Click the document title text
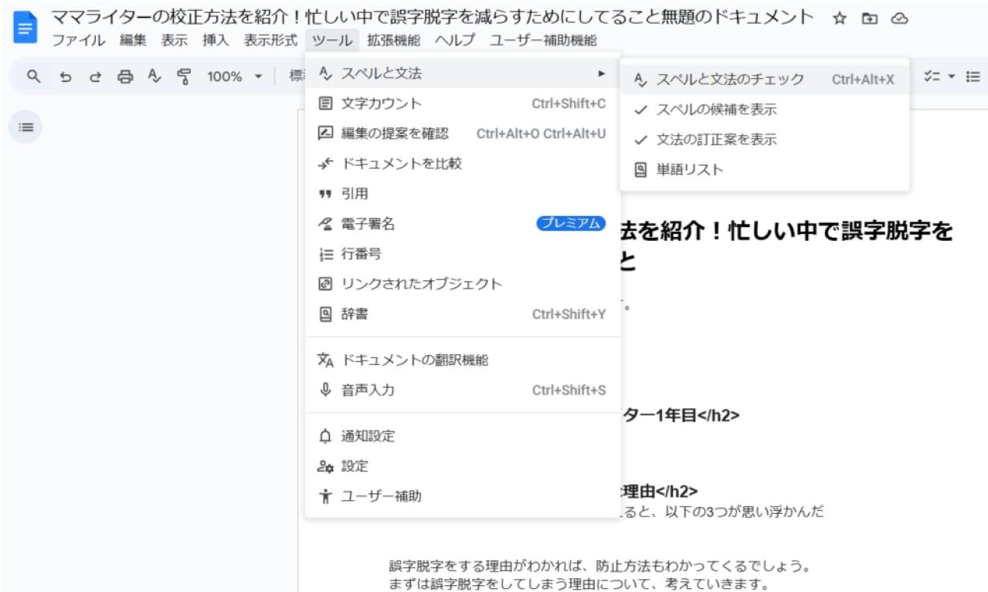Viewport: 988px width, 592px height. pyautogui.click(x=433, y=17)
